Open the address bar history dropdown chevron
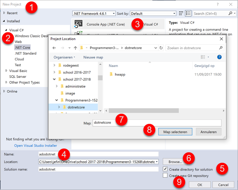 (156, 48)
